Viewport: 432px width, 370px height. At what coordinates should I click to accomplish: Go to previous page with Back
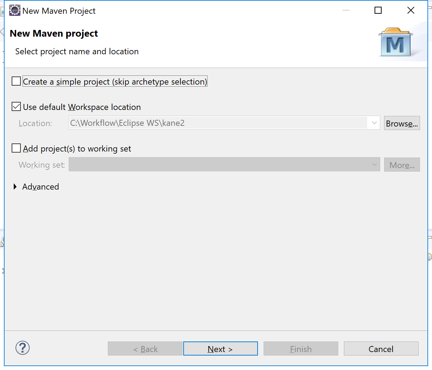[145, 349]
